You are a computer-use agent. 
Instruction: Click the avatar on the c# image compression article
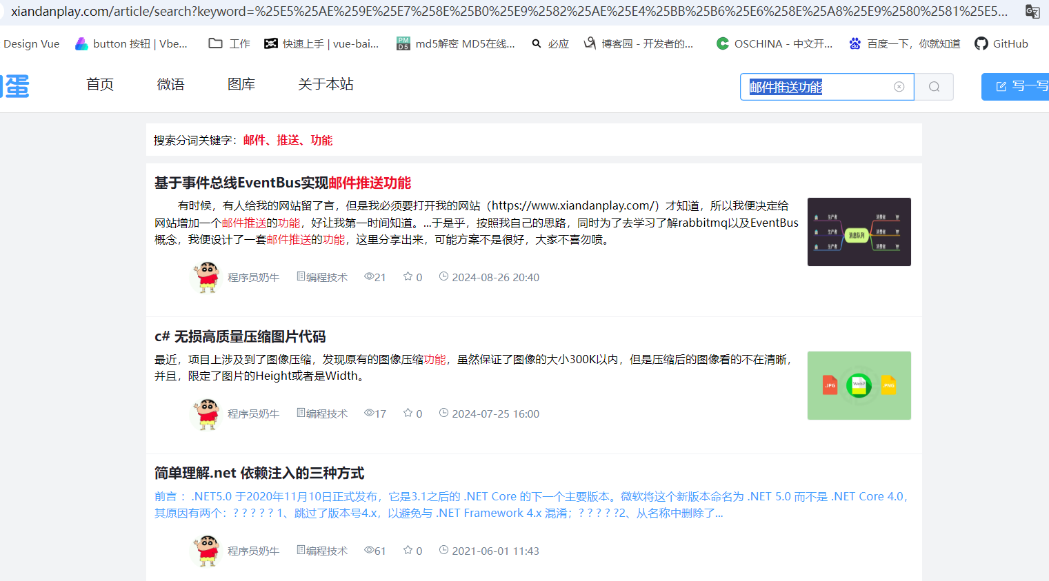point(206,414)
